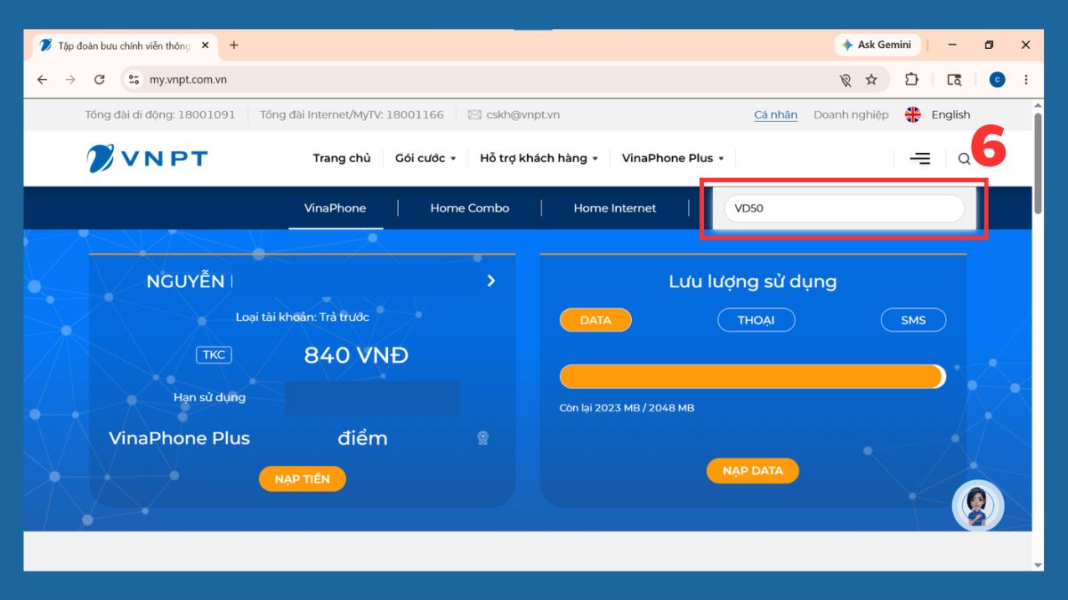Click the arrow next to NGUYỄN

coord(490,281)
